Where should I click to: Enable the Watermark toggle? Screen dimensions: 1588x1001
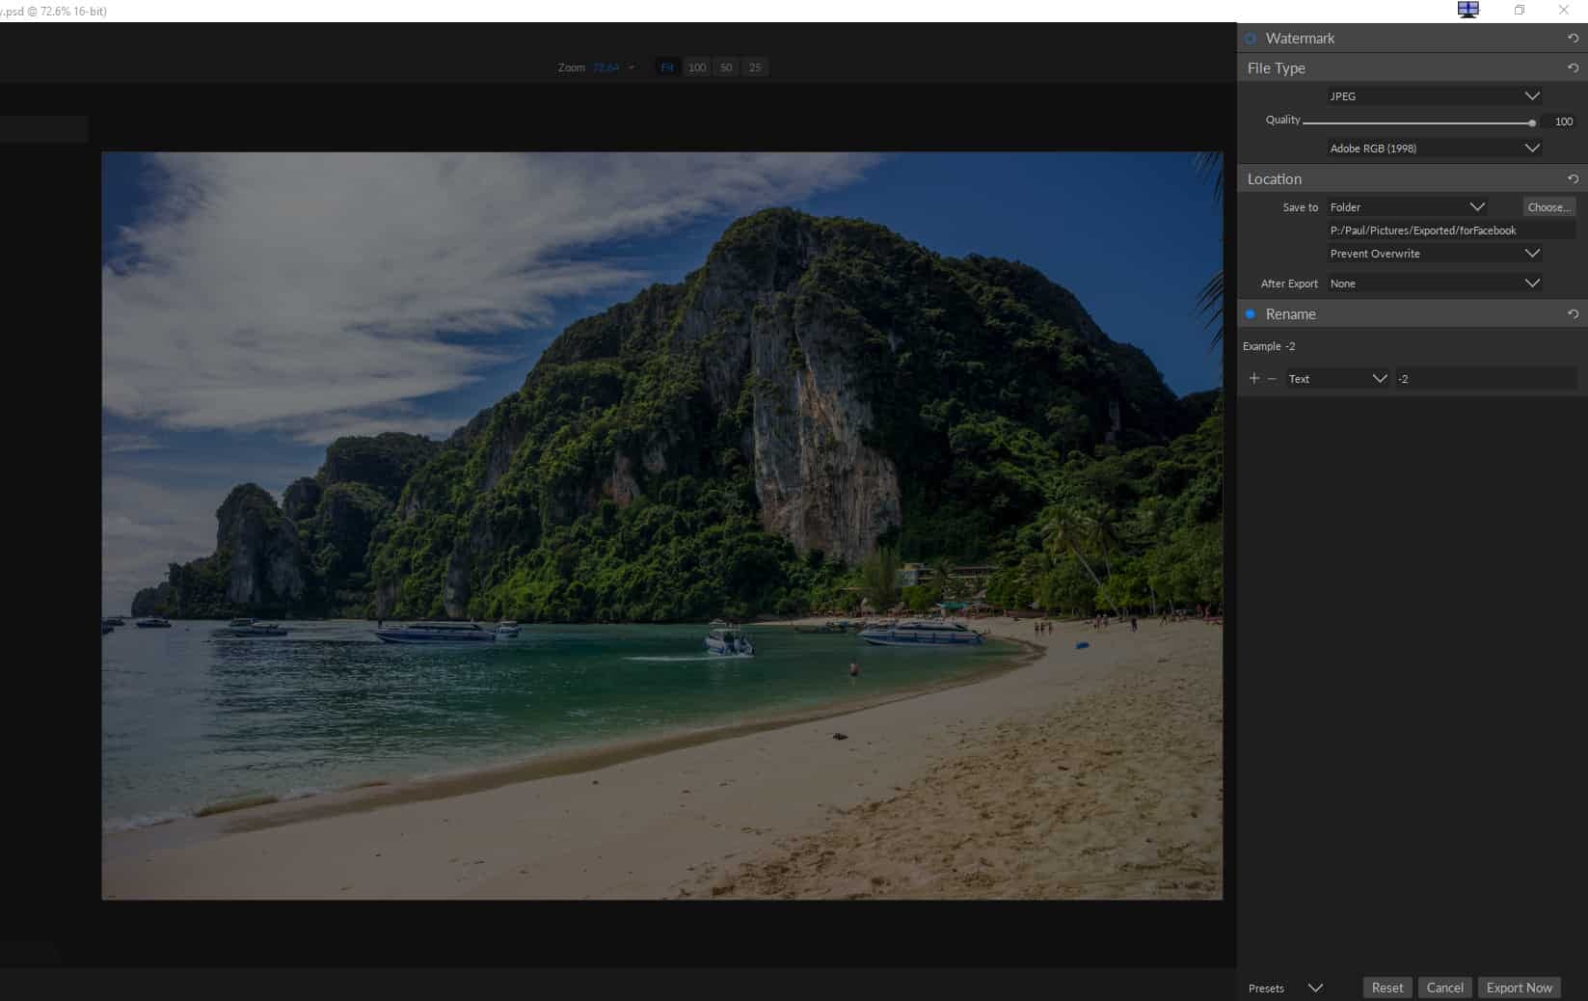tap(1251, 39)
